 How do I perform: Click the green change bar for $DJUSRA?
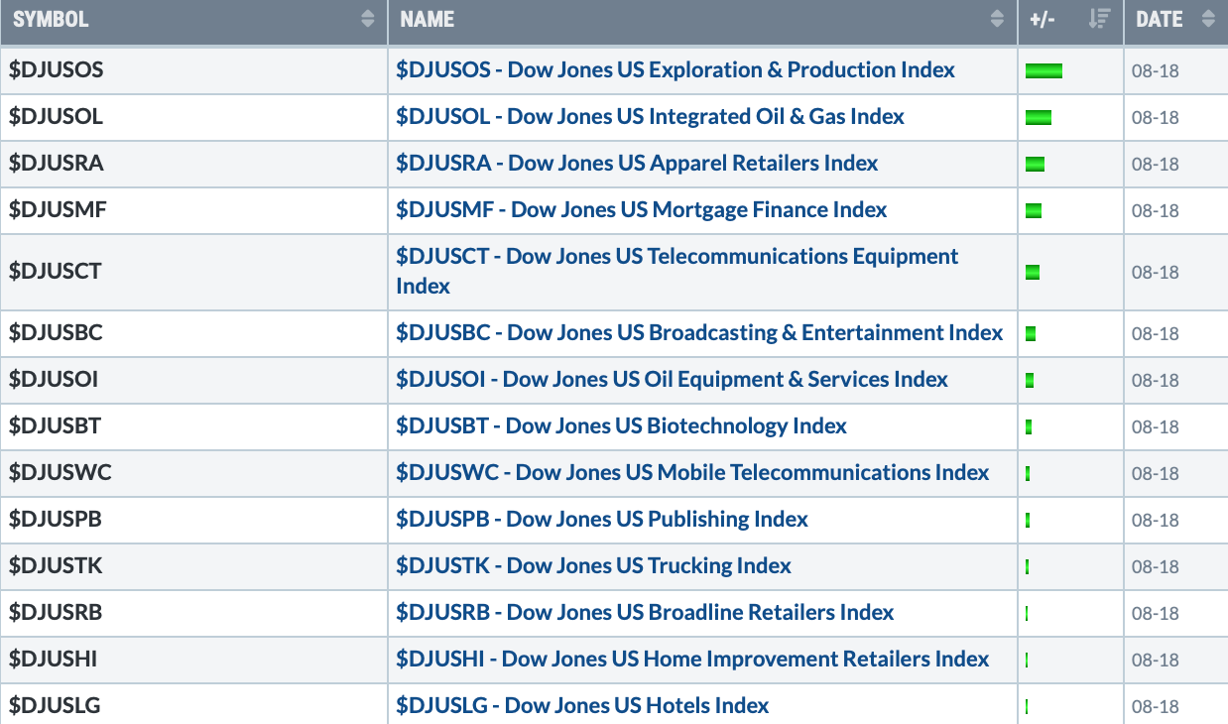coord(1035,164)
